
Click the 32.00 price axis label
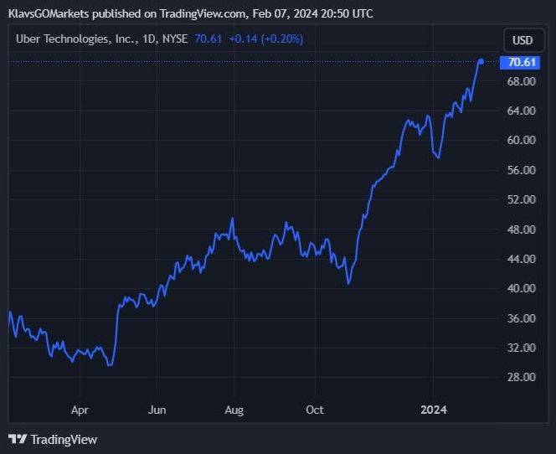(521, 348)
